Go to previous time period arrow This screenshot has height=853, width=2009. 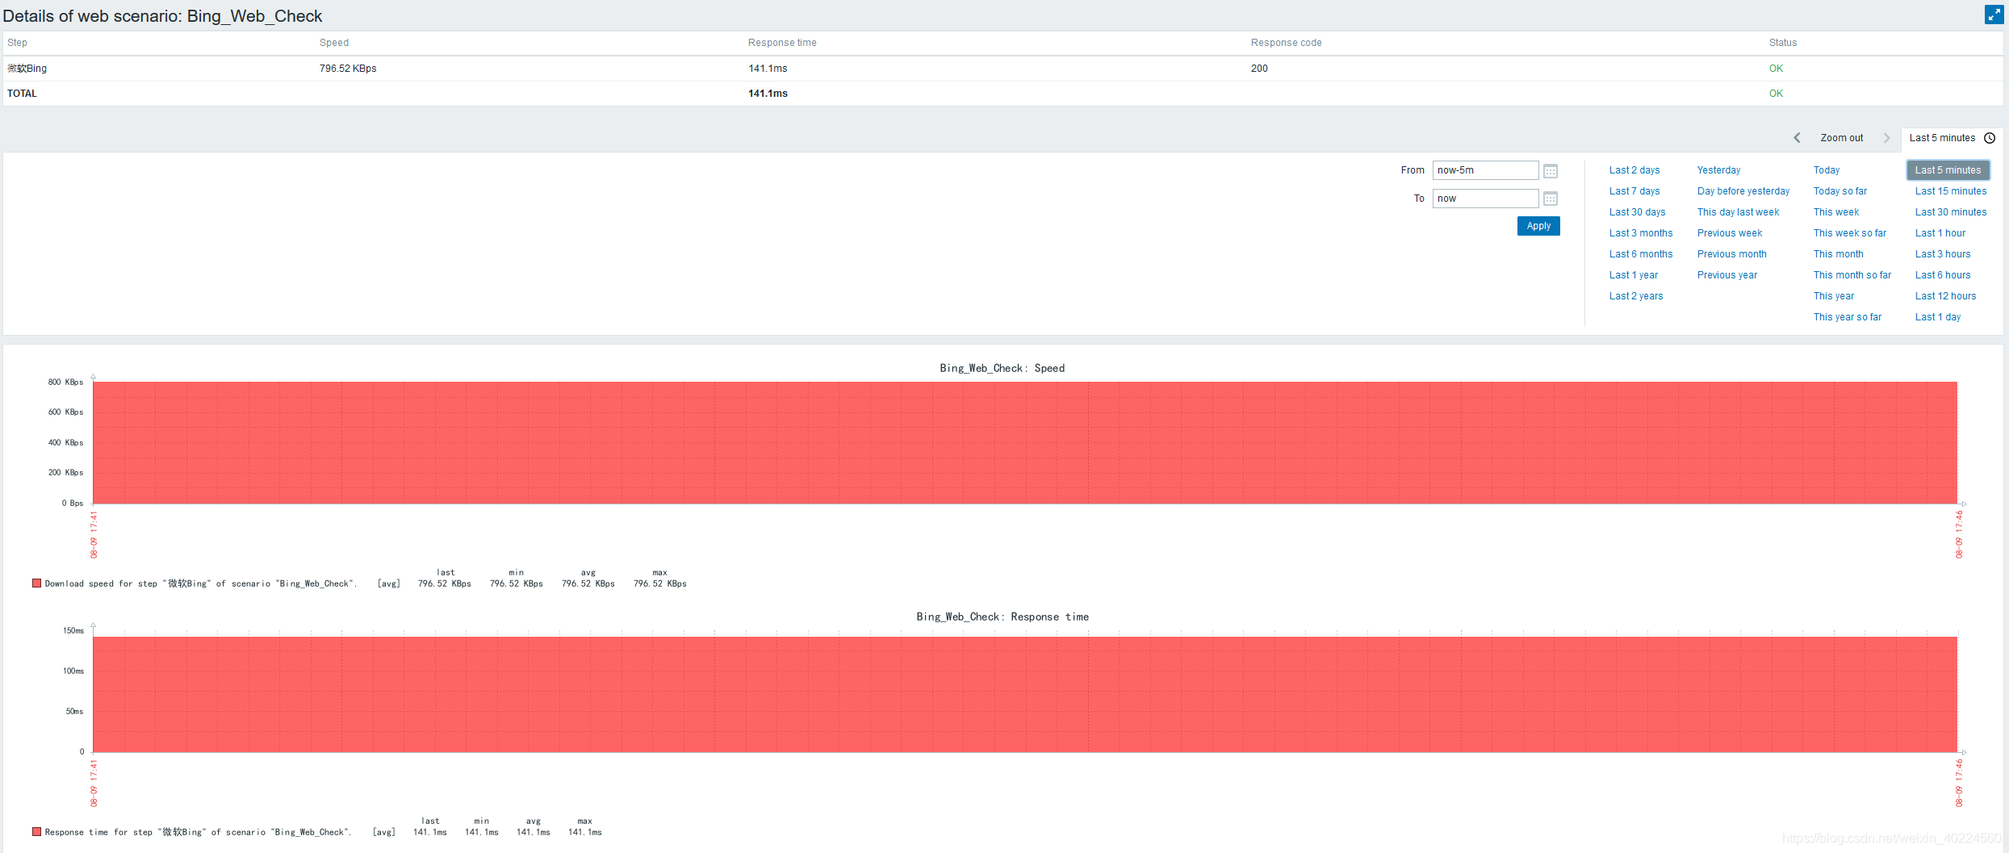pos(1797,138)
